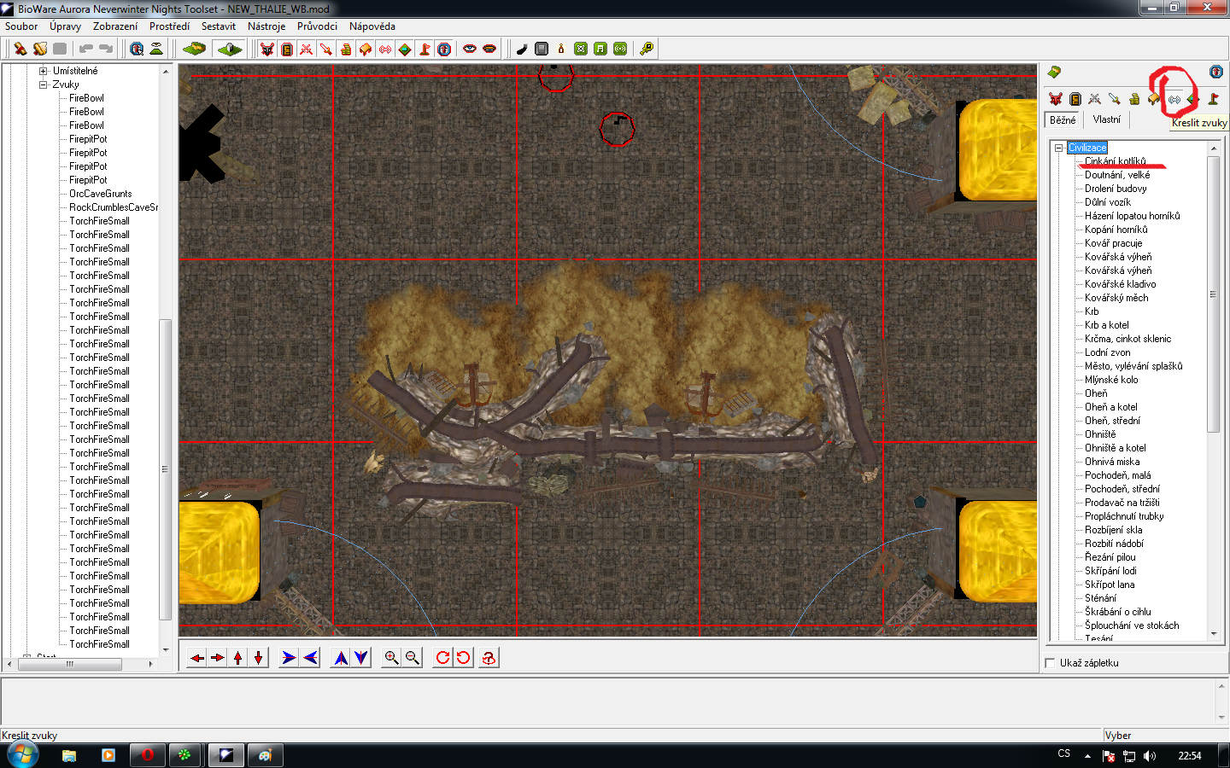Click the Windows Start button
Viewport: 1230px width, 768px height.
pyautogui.click(x=22, y=755)
